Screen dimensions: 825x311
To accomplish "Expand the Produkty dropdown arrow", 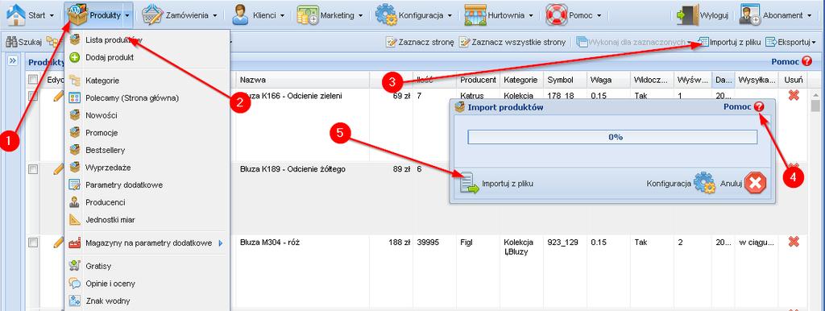I will [128, 16].
